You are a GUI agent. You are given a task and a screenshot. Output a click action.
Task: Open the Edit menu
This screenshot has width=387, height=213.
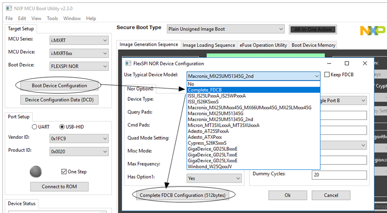click(22, 18)
